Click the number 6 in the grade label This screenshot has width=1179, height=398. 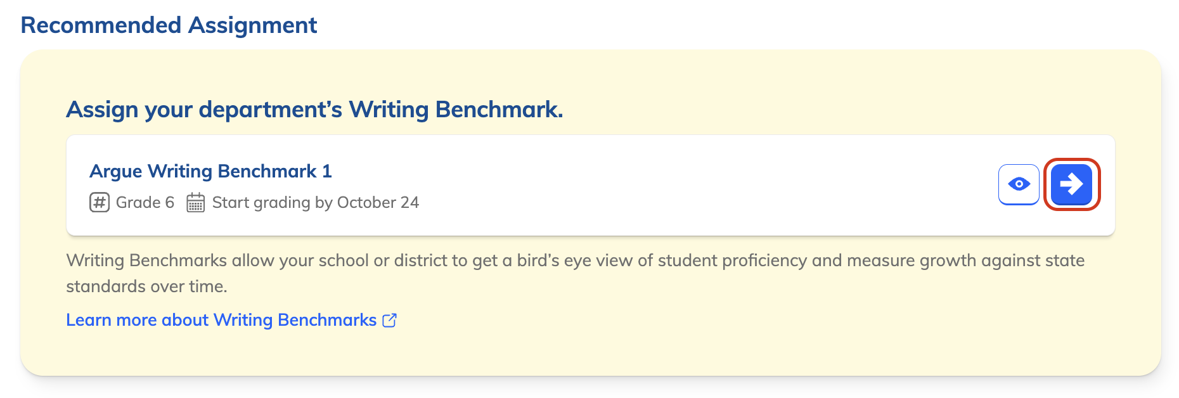pos(169,203)
